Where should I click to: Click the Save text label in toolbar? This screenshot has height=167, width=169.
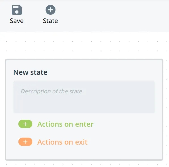click(17, 21)
